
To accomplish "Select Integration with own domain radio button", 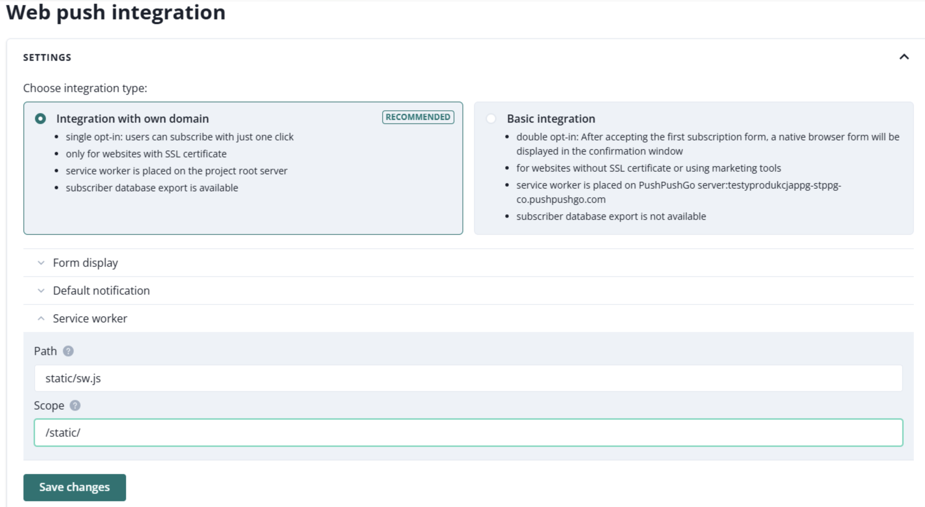I will click(x=40, y=119).
